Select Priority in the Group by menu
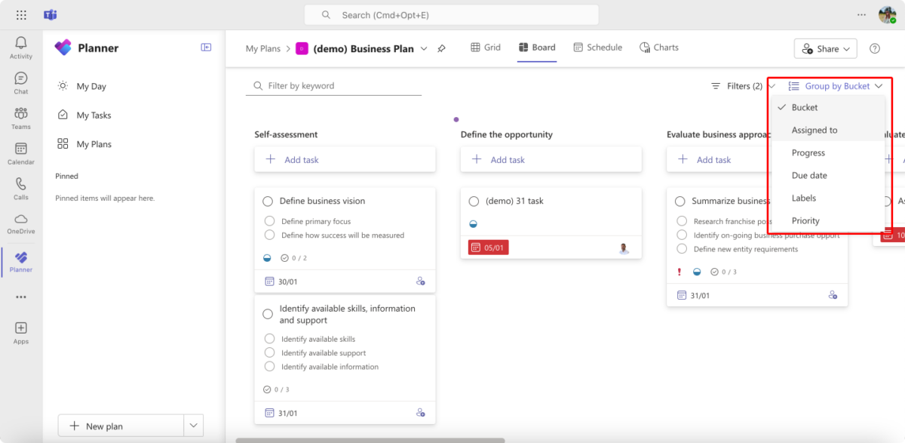 pyautogui.click(x=805, y=220)
